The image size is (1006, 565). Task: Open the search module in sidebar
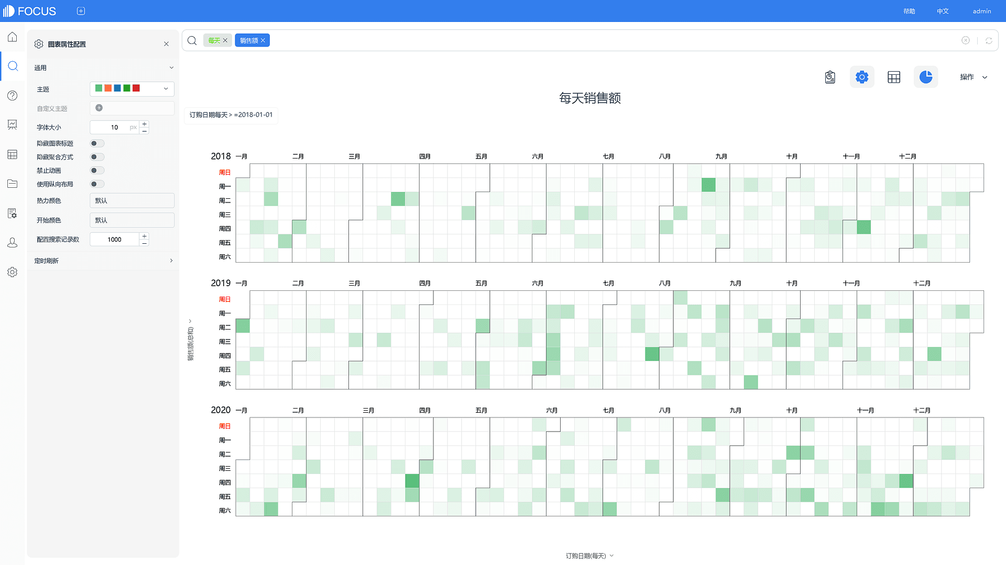[13, 66]
